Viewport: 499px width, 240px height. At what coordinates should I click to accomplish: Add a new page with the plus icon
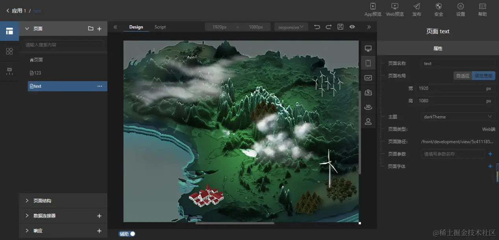tap(100, 29)
